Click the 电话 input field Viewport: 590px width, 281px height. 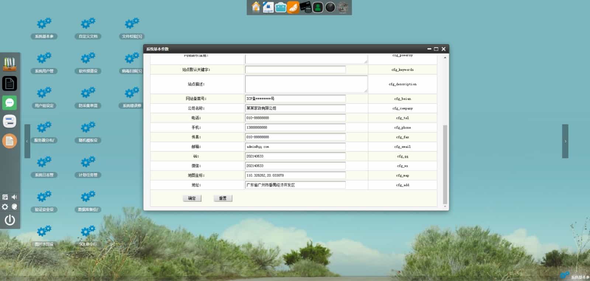[x=295, y=118]
